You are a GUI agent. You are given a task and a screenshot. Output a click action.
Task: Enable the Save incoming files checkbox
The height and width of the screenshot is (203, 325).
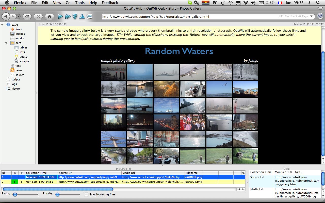pos(87,194)
